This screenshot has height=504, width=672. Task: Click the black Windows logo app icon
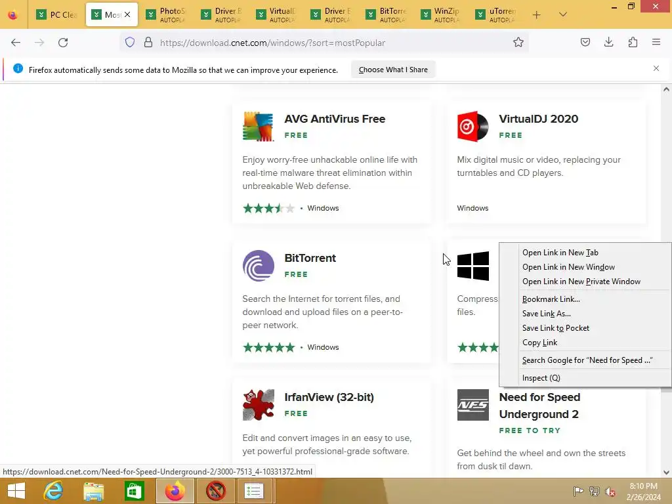(x=472, y=266)
